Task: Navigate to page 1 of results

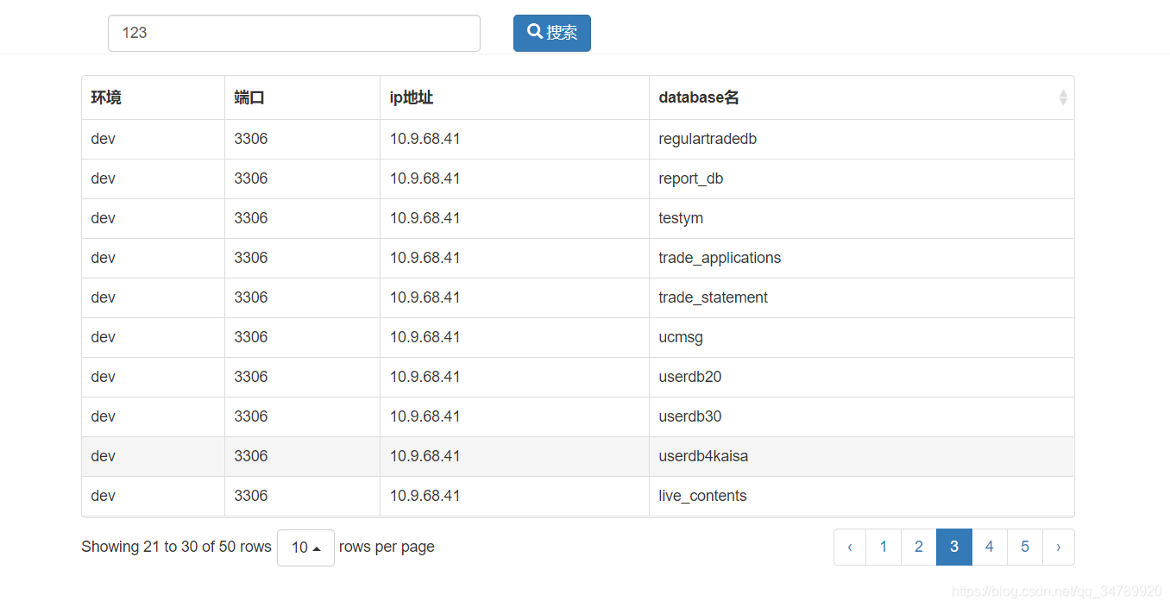Action: click(x=884, y=547)
